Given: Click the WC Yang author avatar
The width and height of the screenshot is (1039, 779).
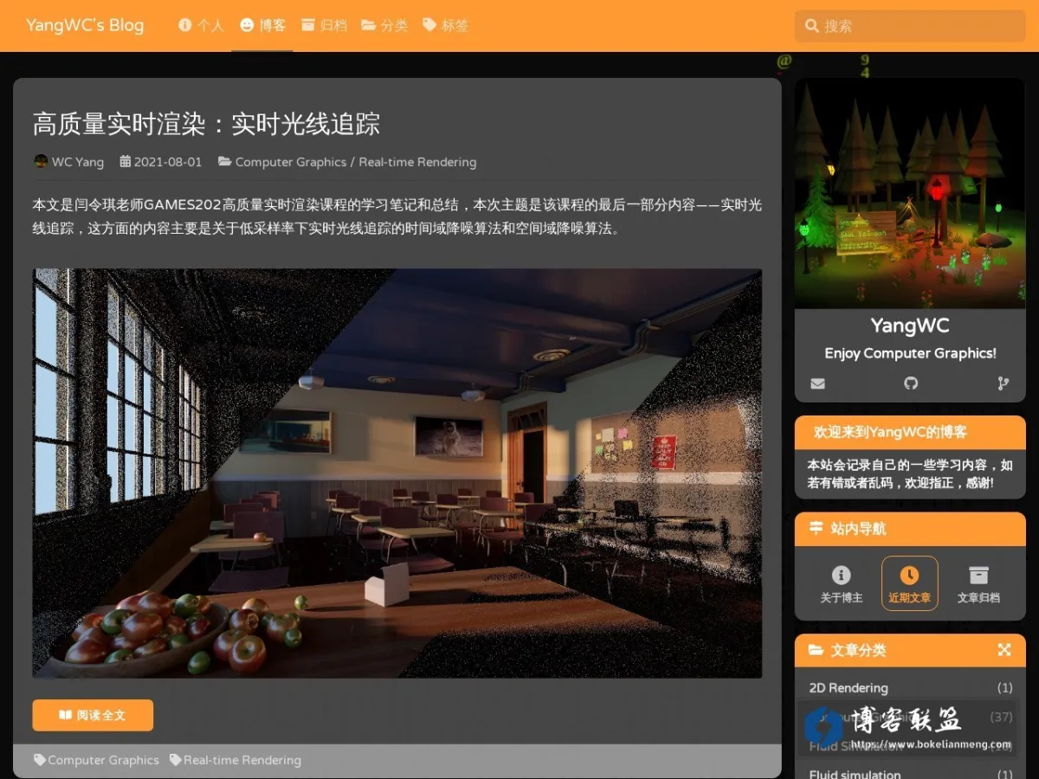Looking at the screenshot, I should click(40, 161).
